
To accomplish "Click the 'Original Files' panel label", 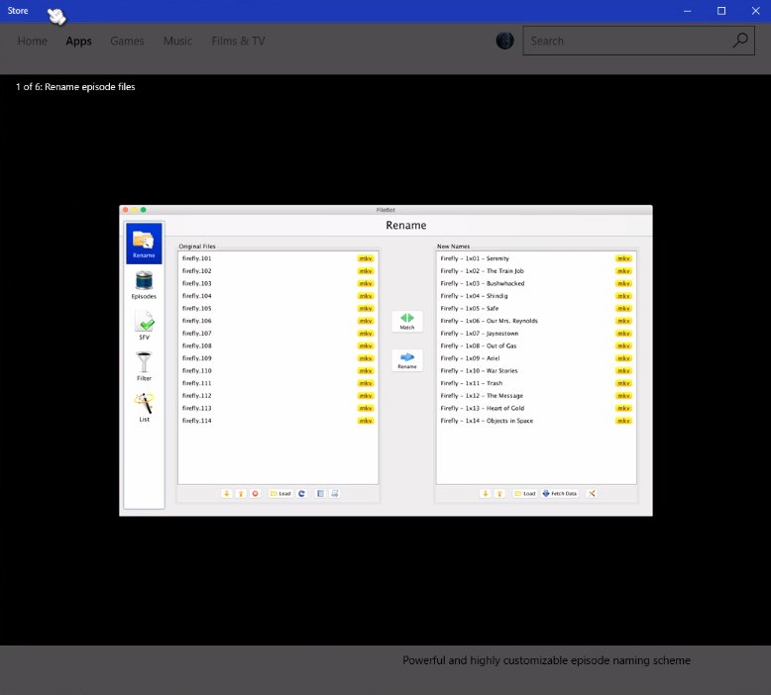I will (x=197, y=247).
